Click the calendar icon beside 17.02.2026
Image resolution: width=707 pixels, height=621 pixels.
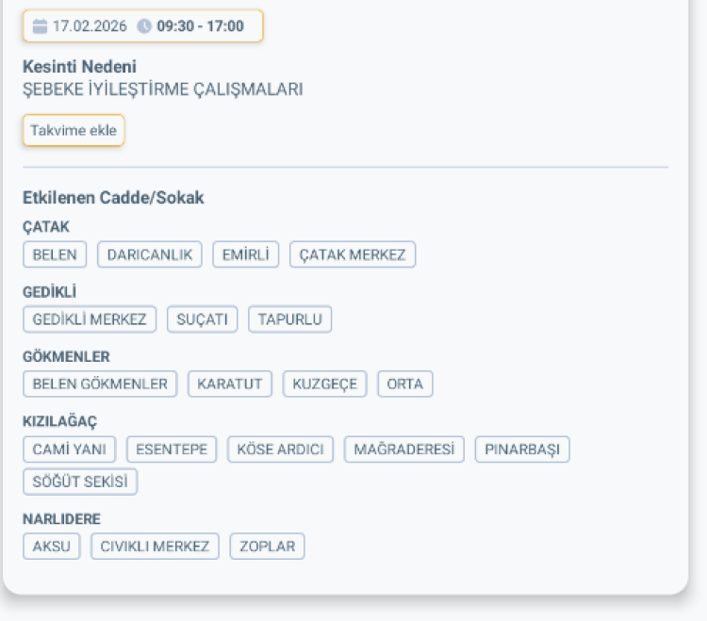[x=40, y=26]
